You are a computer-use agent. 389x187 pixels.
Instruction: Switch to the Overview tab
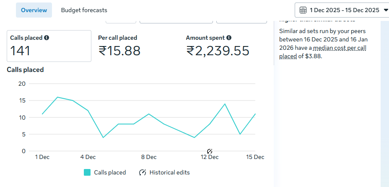click(x=34, y=10)
